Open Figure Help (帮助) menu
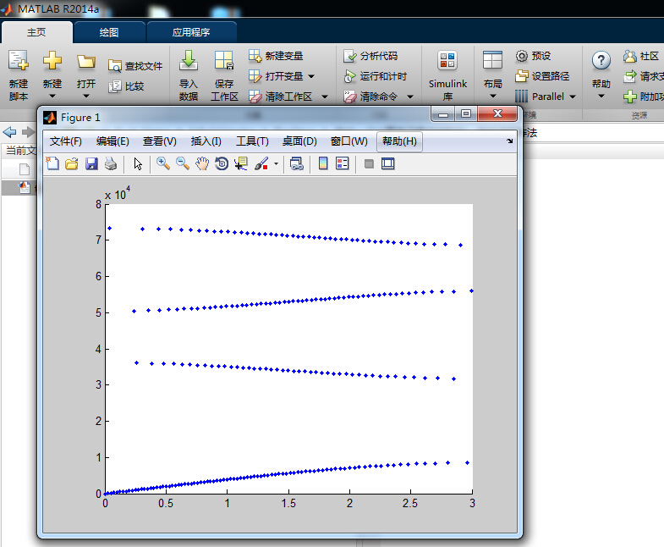The height and width of the screenshot is (547, 664). click(399, 141)
